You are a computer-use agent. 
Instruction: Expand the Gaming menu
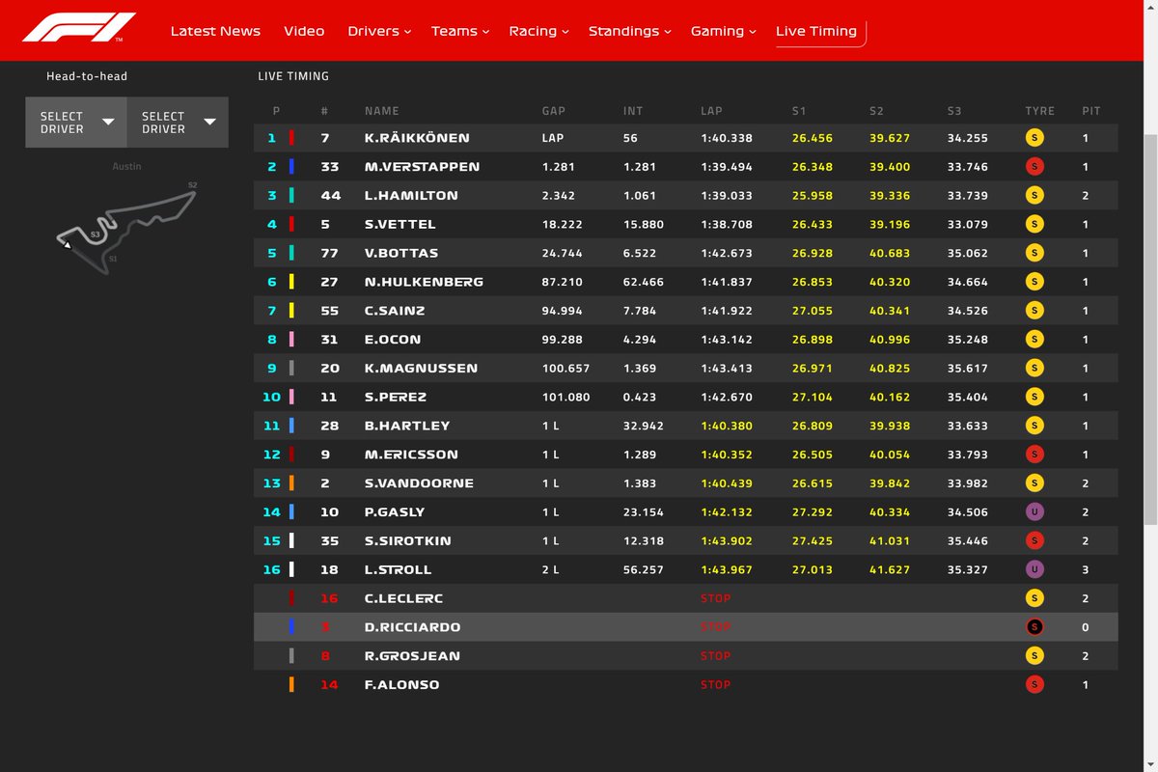[x=723, y=31]
